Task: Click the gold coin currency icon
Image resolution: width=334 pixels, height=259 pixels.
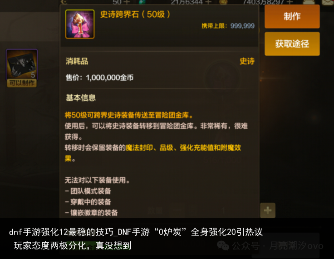Action: click(x=223, y=2)
